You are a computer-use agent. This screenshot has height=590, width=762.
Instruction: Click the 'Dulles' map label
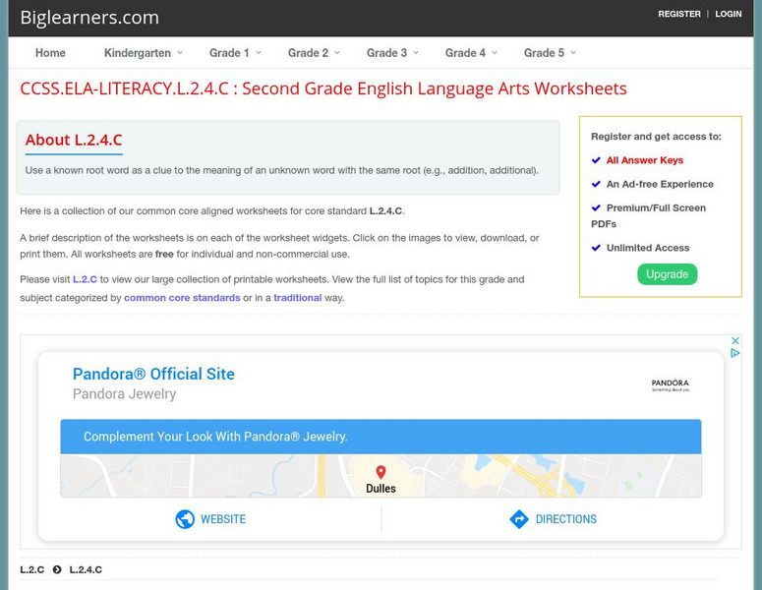coord(381,489)
